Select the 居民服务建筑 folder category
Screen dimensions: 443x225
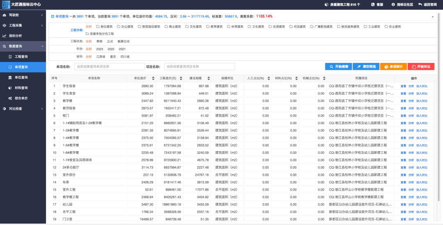348,27
